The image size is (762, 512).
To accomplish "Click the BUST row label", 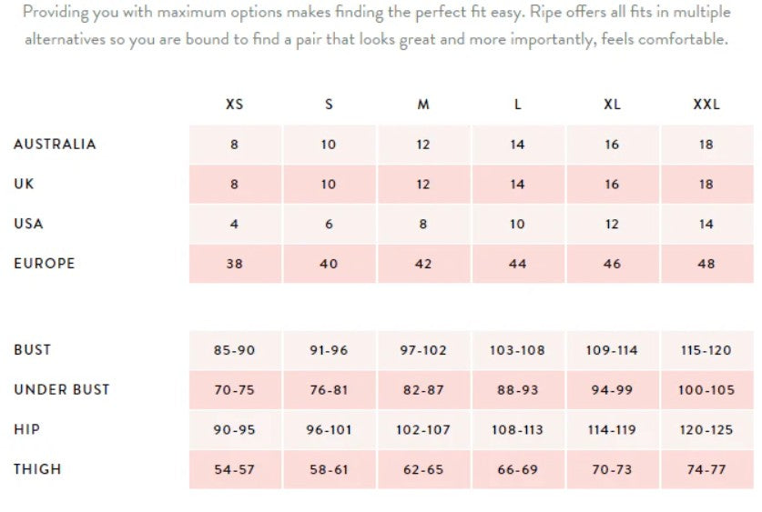I will (x=33, y=349).
